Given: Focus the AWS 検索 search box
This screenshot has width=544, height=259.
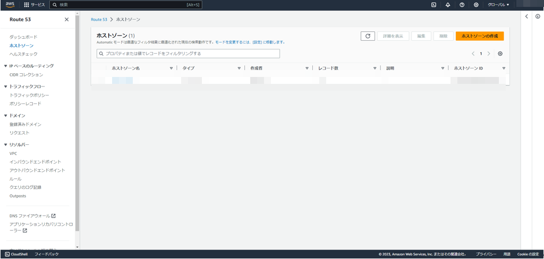Looking at the screenshot, I should pos(125,5).
